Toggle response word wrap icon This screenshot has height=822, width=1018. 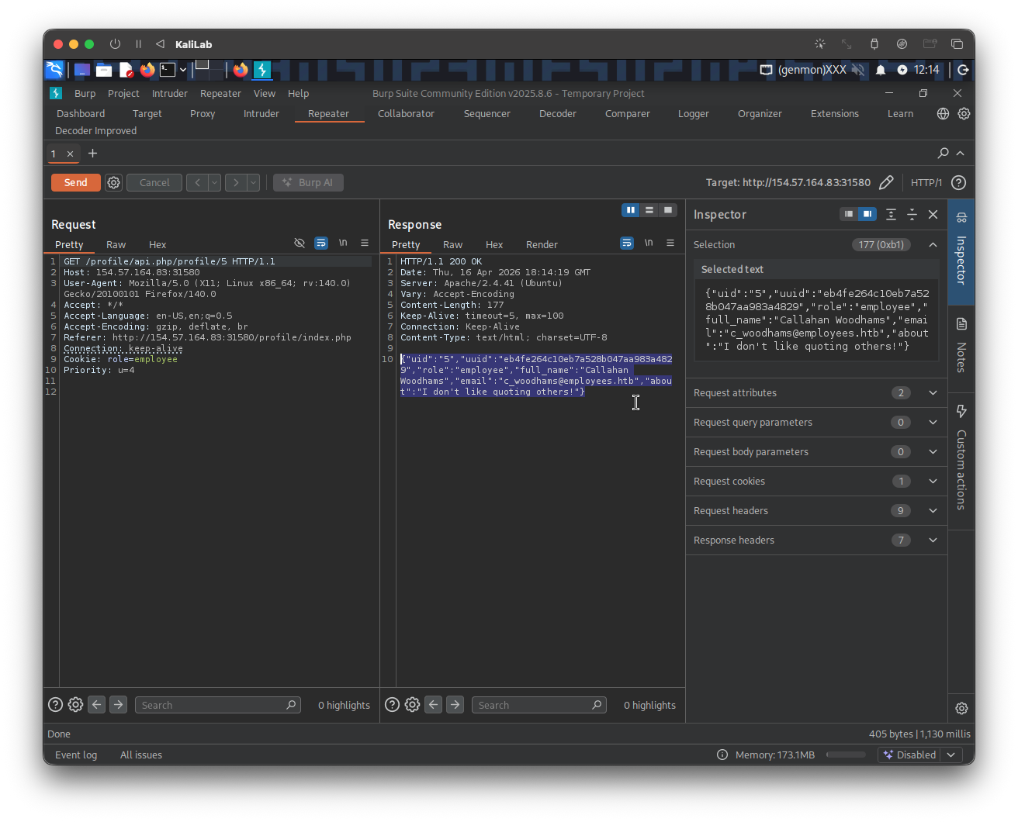627,243
